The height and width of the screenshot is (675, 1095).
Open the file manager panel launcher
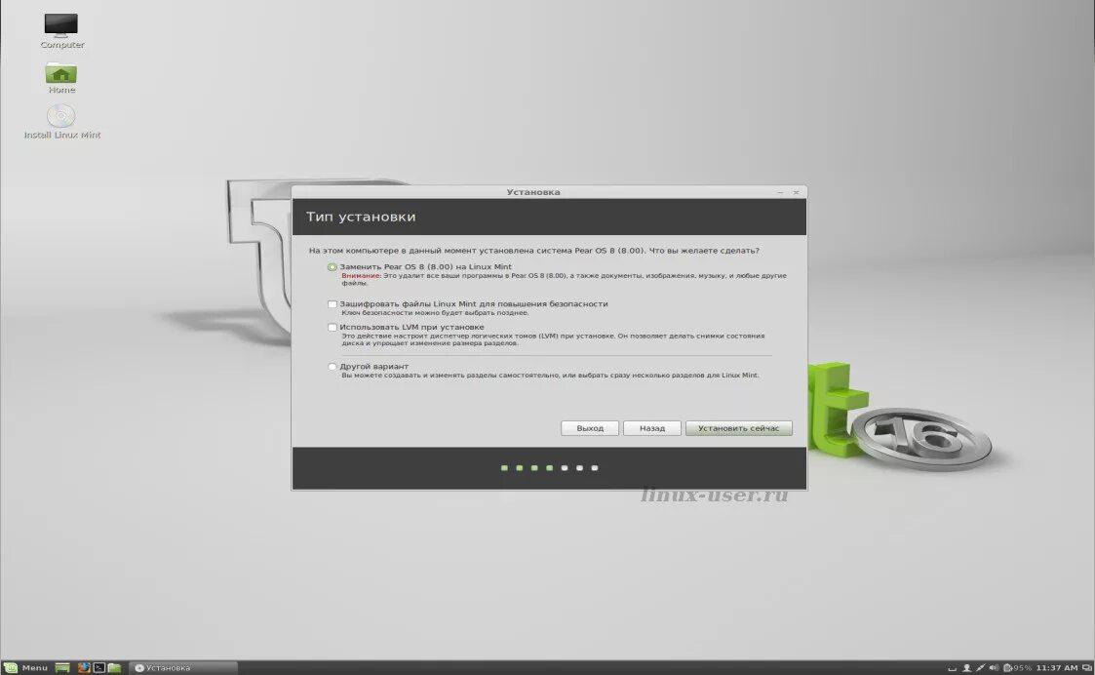114,668
